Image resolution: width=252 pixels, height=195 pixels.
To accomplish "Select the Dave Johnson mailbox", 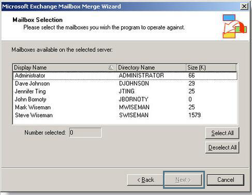I will tap(125, 84).
